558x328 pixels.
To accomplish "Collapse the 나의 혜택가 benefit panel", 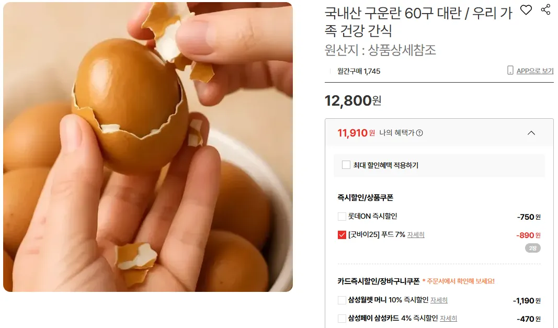I will 531,133.
